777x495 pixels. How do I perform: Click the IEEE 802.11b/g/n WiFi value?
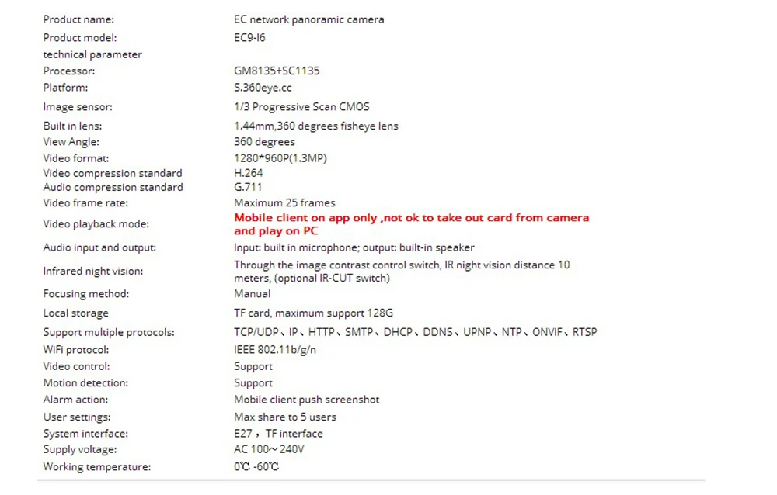point(275,349)
